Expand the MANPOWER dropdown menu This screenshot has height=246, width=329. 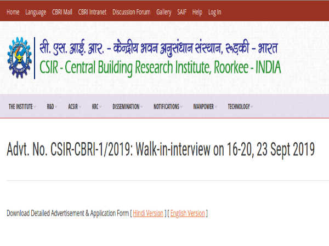(x=205, y=107)
